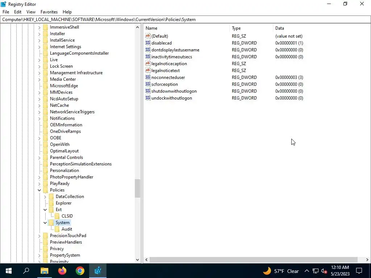The height and width of the screenshot is (278, 371).
Task: Expand the Internet Settings tree node
Action: (x=39, y=47)
